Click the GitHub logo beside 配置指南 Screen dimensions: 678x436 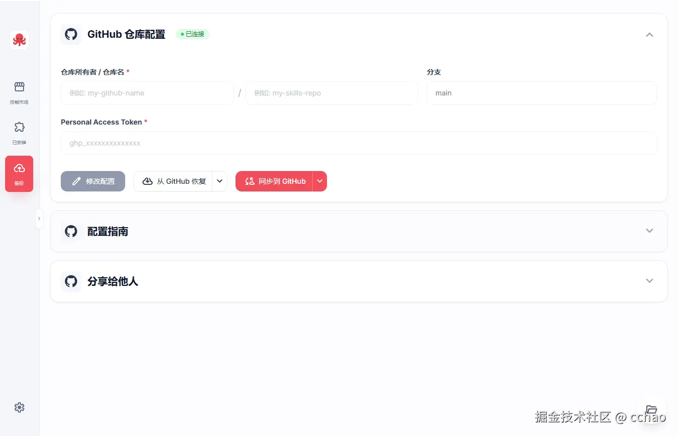point(71,231)
